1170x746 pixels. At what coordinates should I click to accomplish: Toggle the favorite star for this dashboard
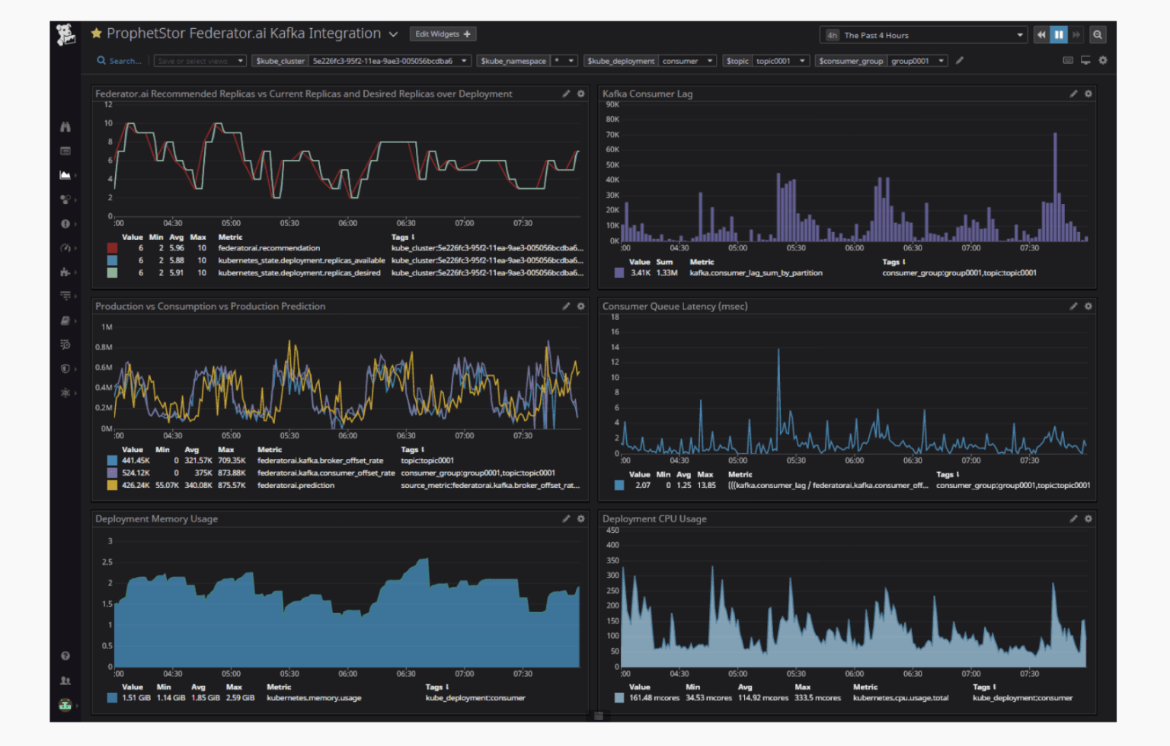tap(97, 33)
